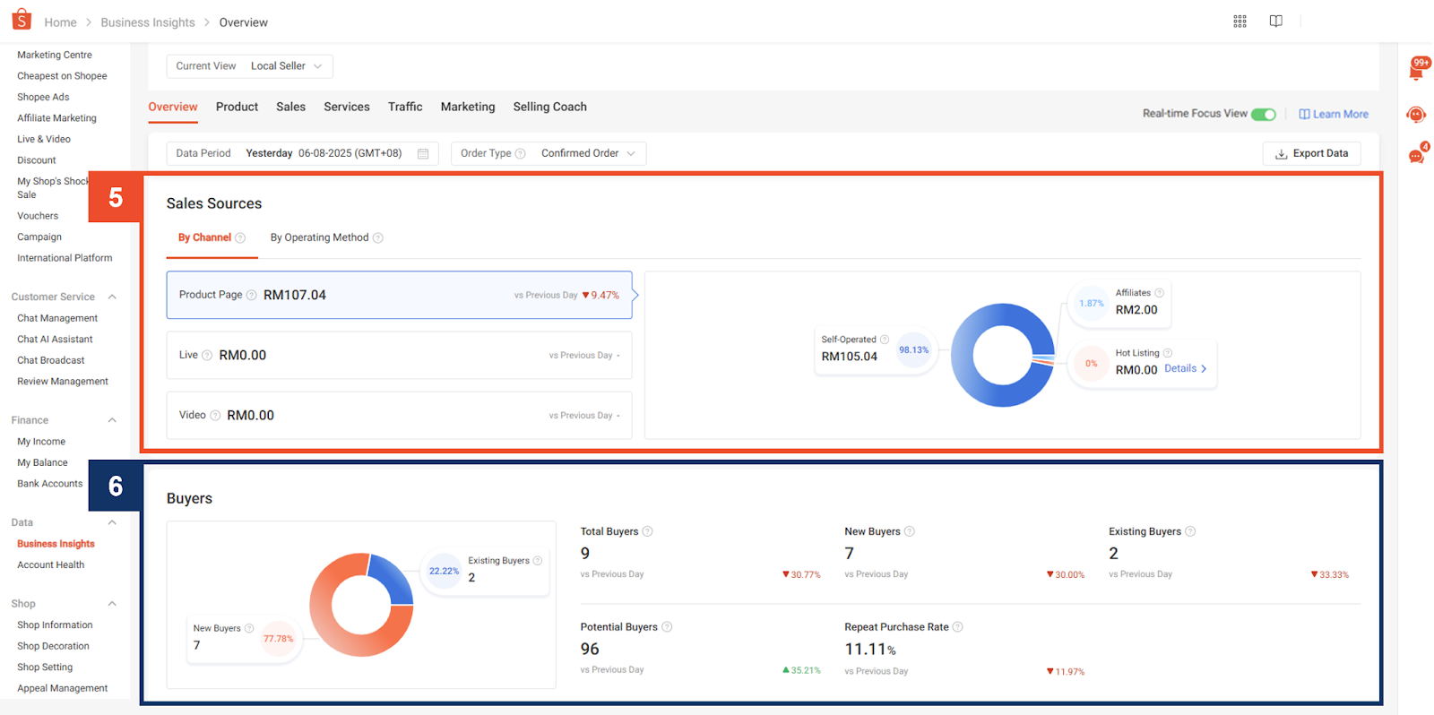The image size is (1434, 715).
Task: Open Appeal Management in sidebar
Action: [x=63, y=688]
